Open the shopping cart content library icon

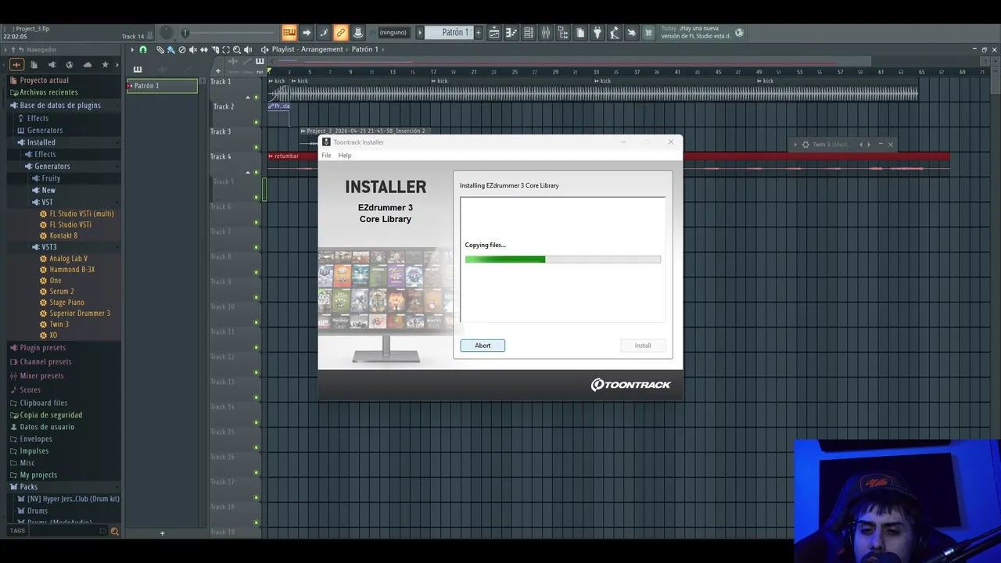[648, 33]
